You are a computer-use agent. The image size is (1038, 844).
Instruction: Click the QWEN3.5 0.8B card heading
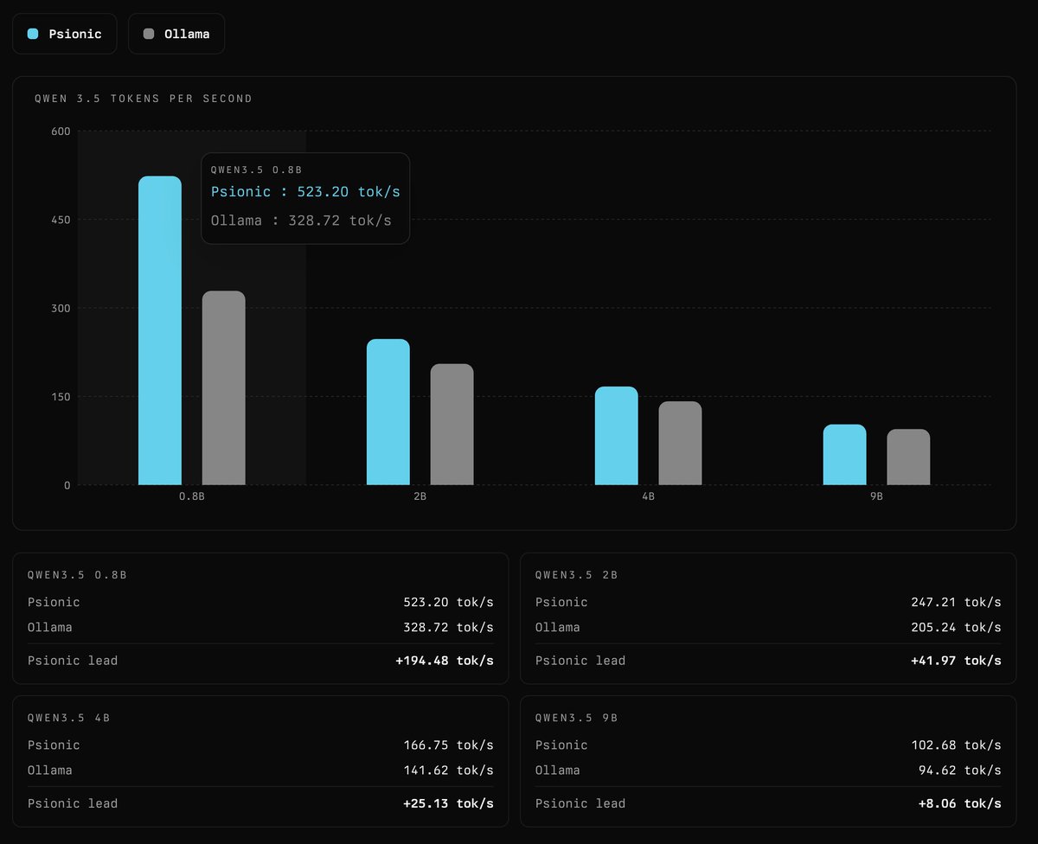point(78,575)
